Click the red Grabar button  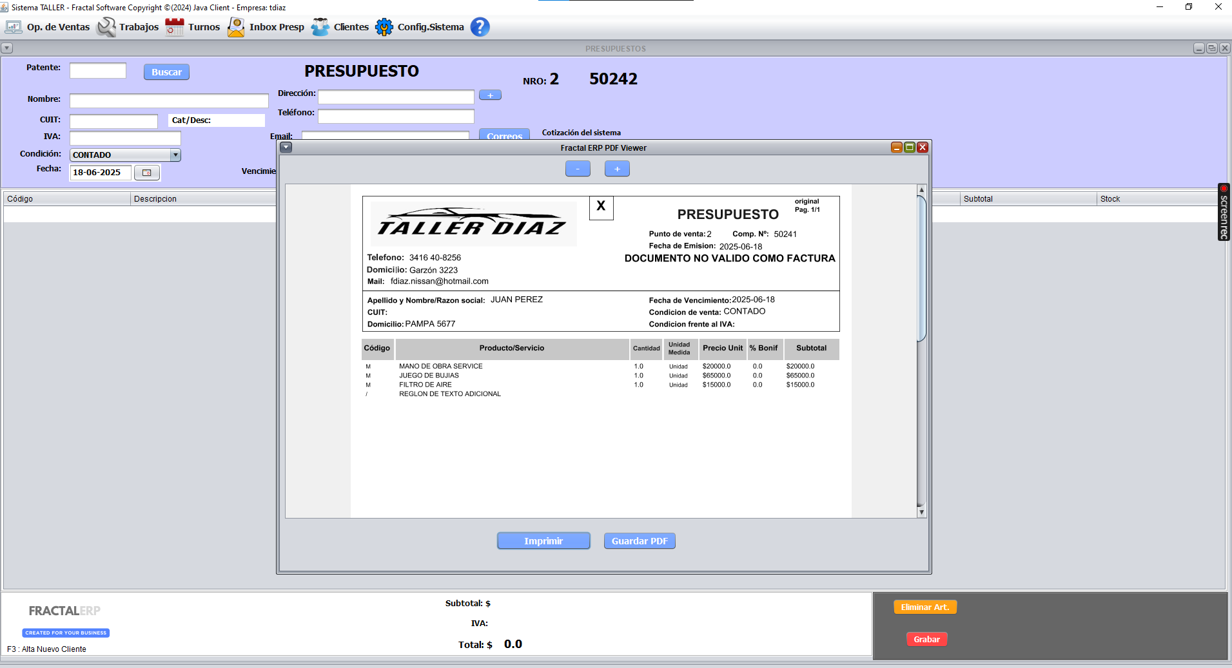click(926, 639)
